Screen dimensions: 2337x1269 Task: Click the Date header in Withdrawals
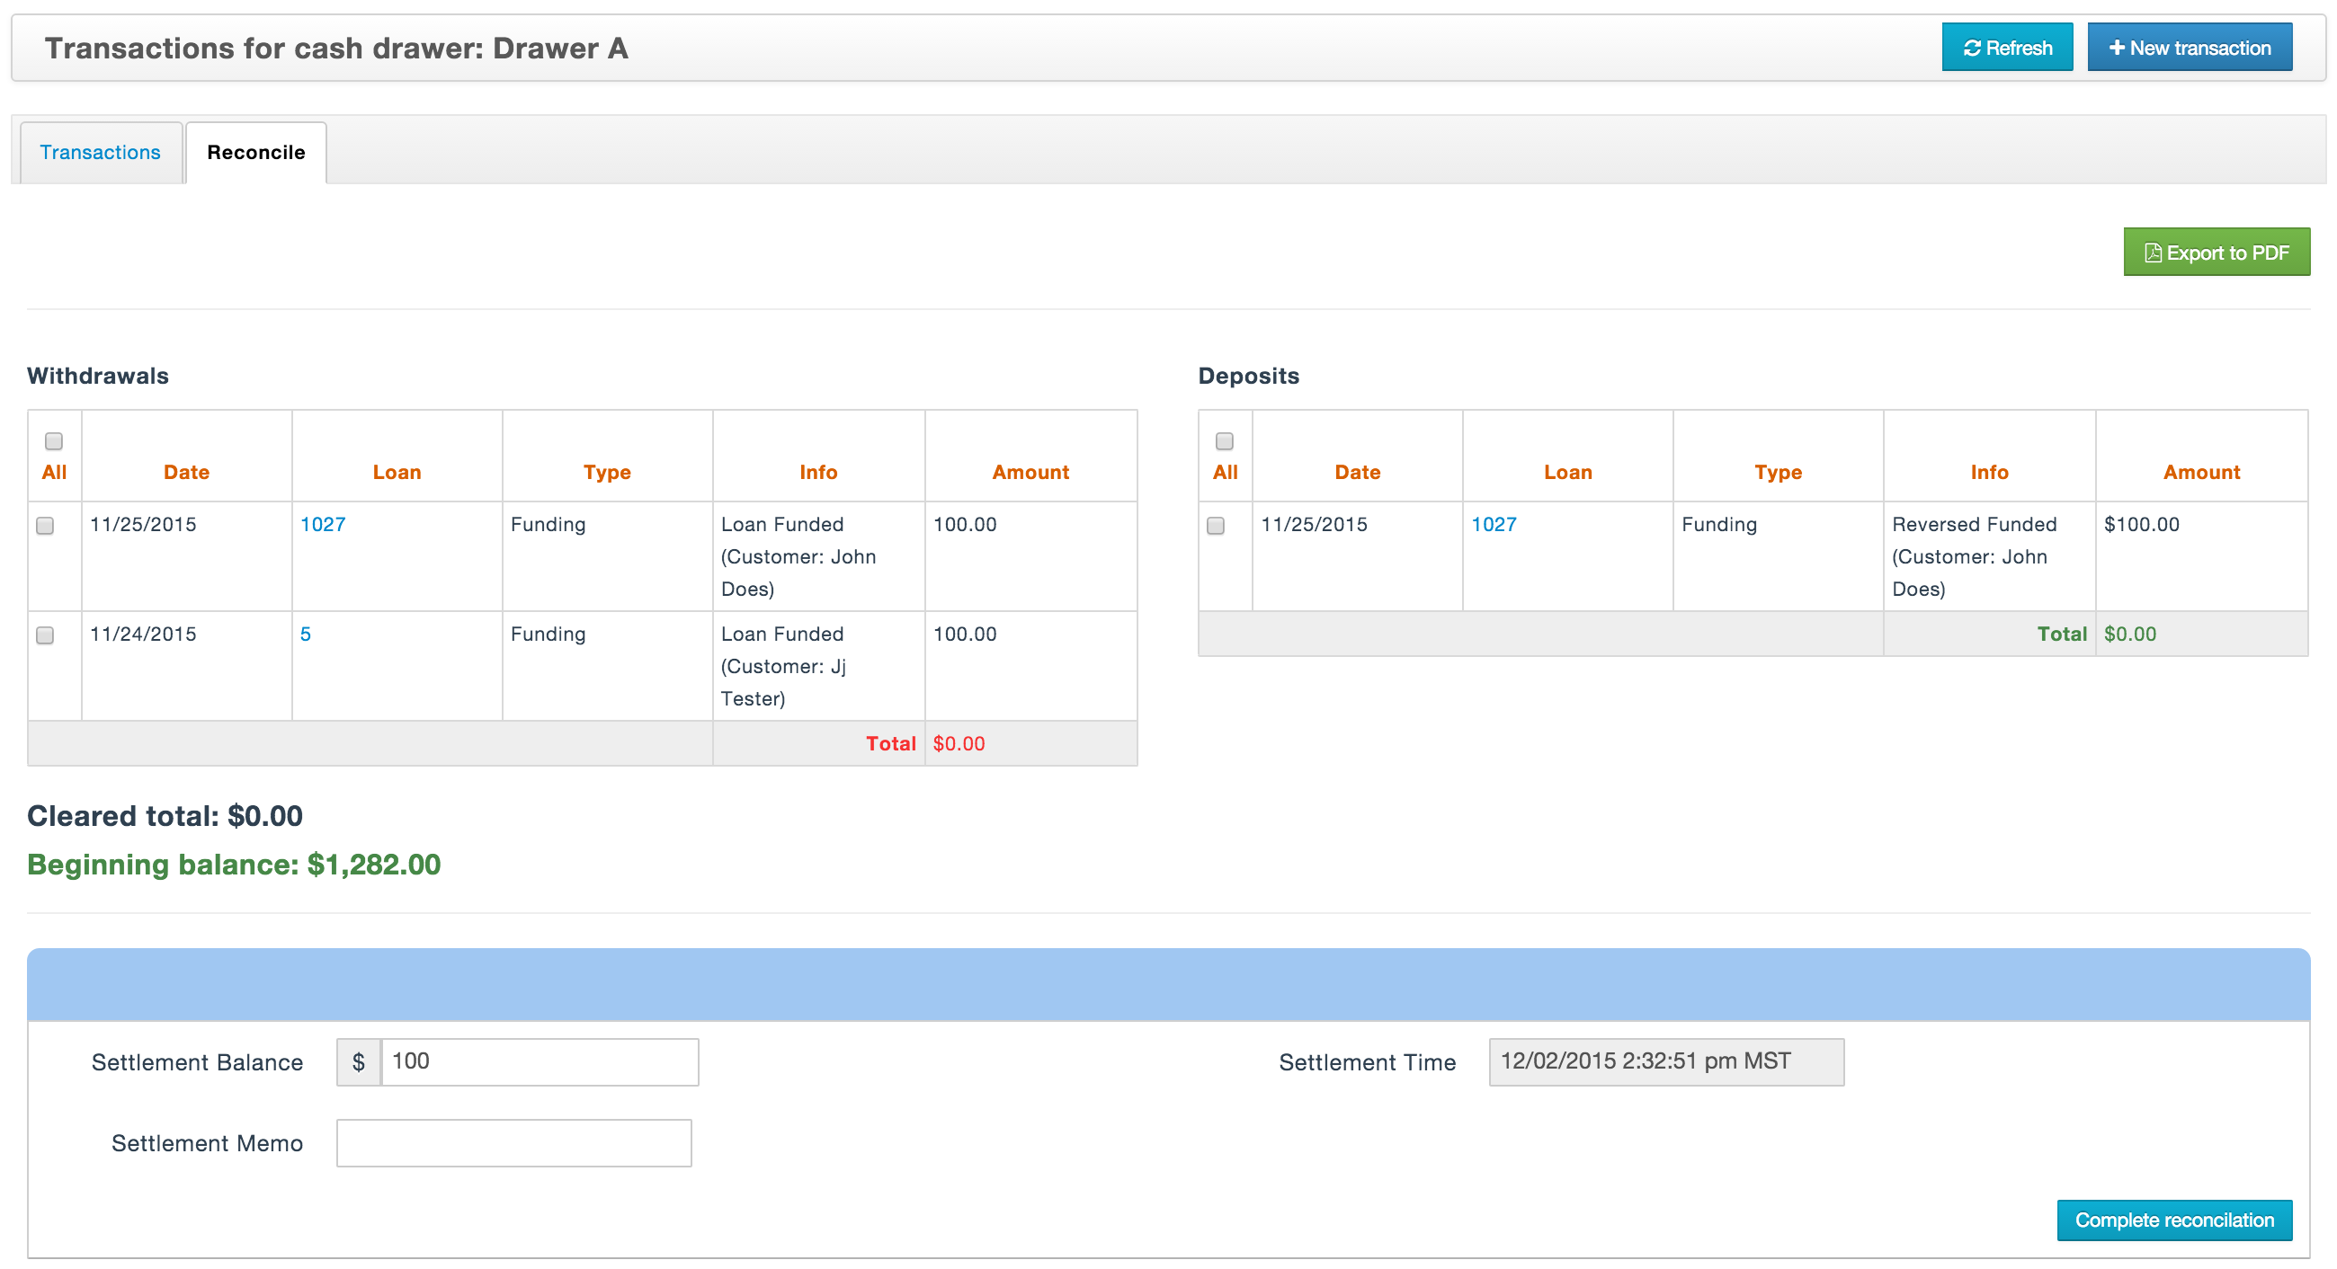pyautogui.click(x=186, y=472)
